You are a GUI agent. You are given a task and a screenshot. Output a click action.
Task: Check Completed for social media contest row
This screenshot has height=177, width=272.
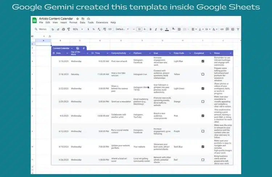(203, 131)
